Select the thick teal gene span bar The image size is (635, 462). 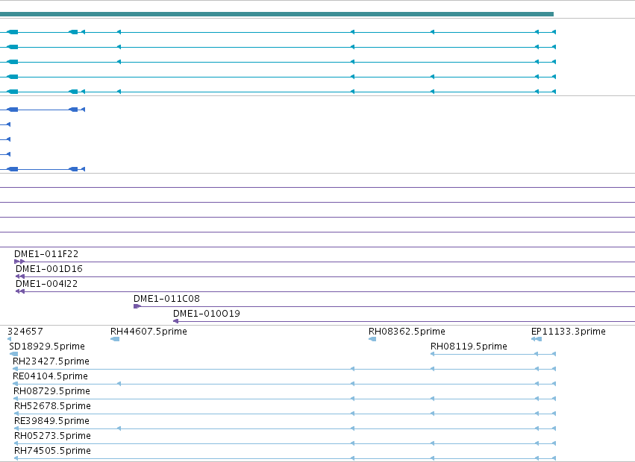click(277, 14)
